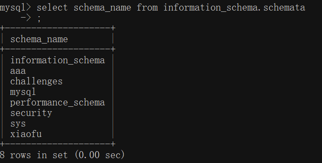
Task: Select the 'performance_schema' row
Action: pos(58,103)
